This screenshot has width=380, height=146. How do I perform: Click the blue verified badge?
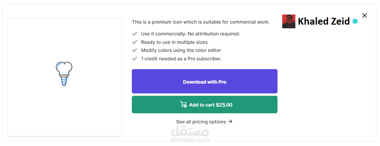tap(355, 22)
